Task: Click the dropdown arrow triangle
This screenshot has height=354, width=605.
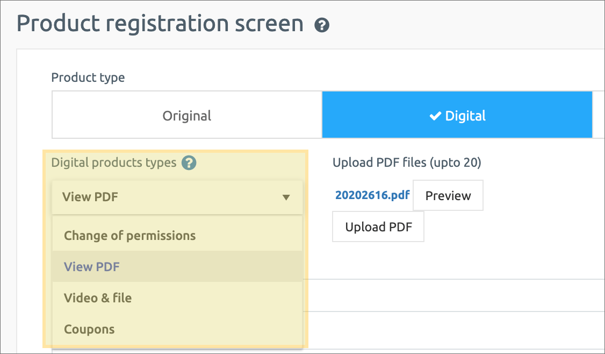Action: pos(286,197)
